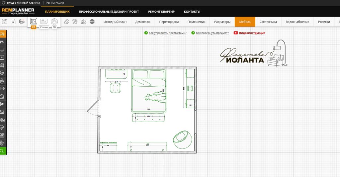Select the sofa furniture category in the sidebar
This screenshot has width=340, height=177.
tap(3, 34)
